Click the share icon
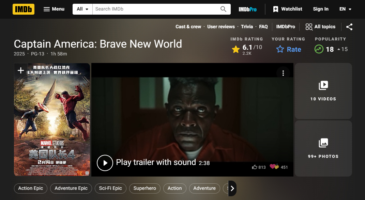This screenshot has height=200, width=365. 349,27
